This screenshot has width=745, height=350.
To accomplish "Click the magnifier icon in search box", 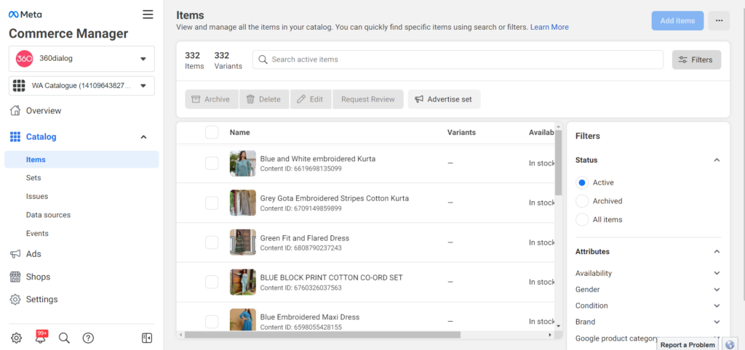I will tap(263, 60).
